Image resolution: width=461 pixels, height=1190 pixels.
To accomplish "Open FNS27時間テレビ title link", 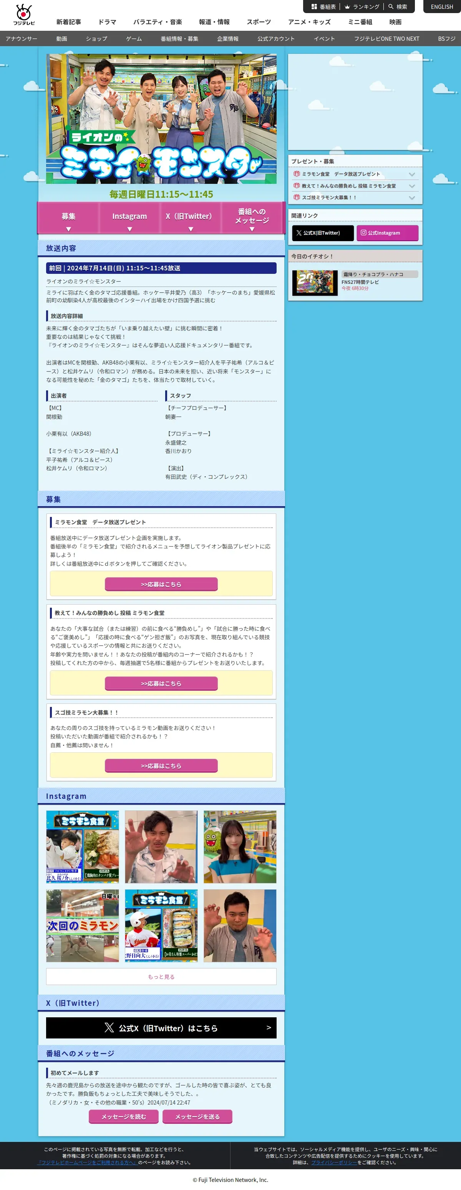I will point(360,282).
